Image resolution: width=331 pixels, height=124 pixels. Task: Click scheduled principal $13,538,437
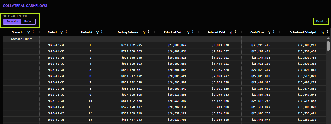coord(307,51)
